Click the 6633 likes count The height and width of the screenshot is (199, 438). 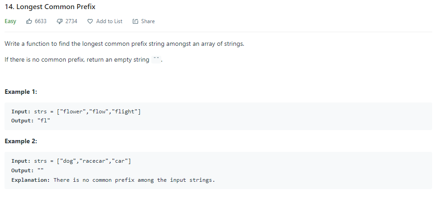click(41, 21)
